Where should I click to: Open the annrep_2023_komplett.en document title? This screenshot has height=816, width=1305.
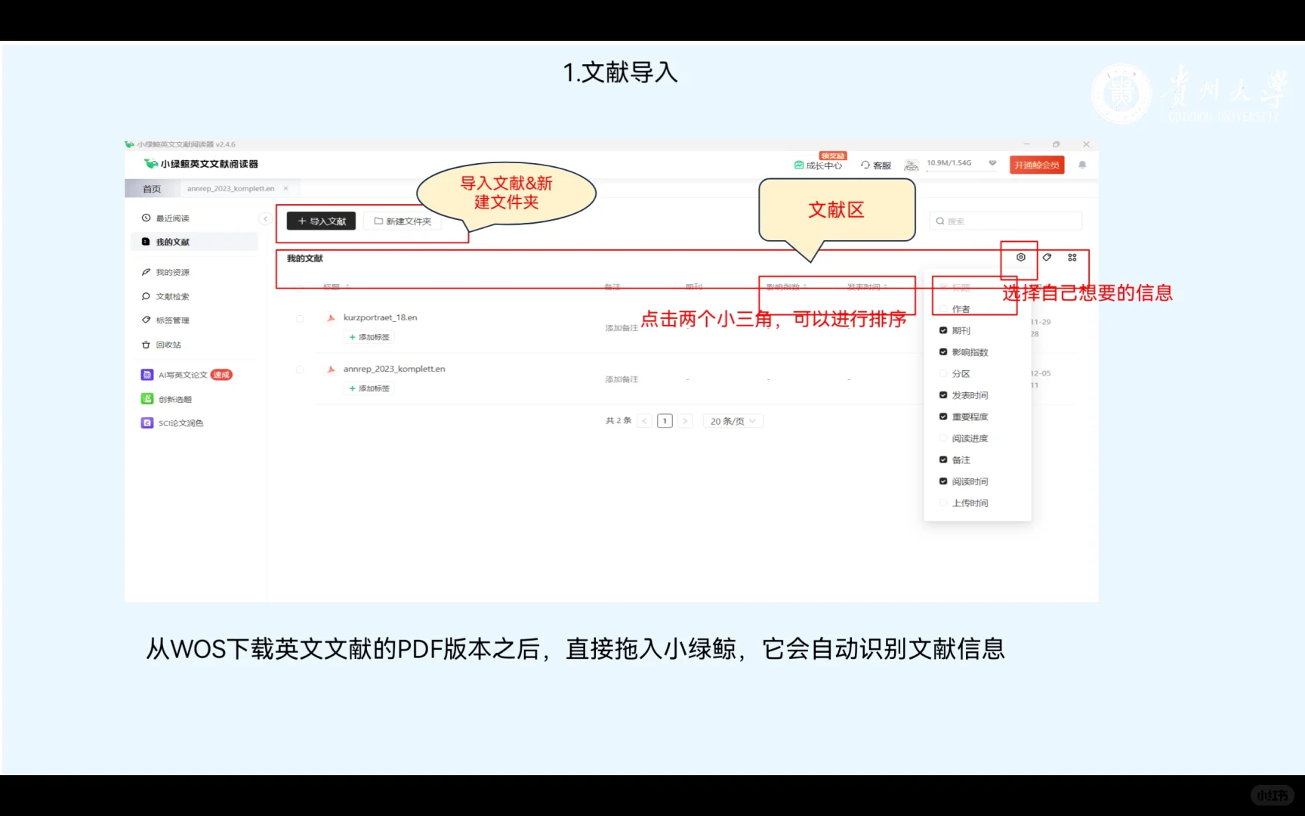click(x=394, y=369)
